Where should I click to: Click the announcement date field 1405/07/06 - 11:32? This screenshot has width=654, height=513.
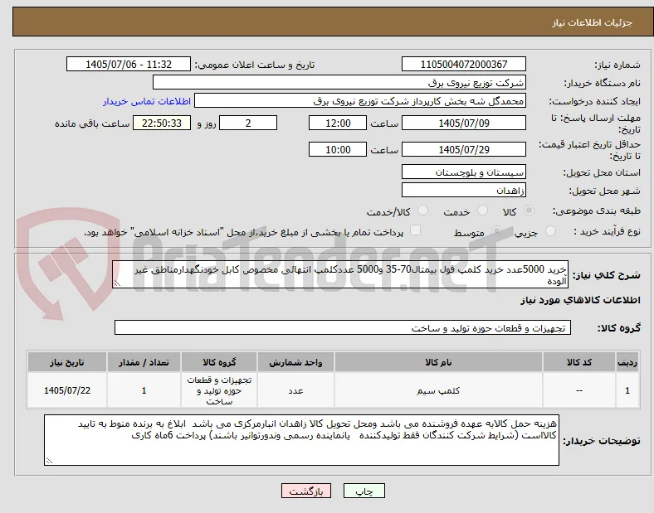(x=129, y=64)
